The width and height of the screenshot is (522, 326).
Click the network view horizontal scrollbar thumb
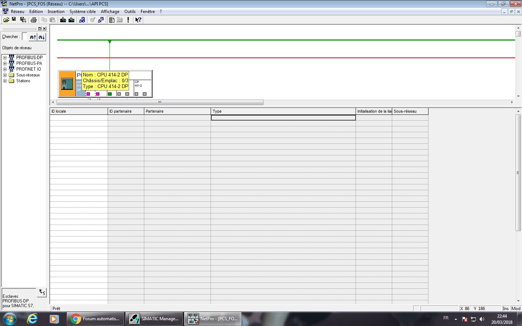point(160,103)
